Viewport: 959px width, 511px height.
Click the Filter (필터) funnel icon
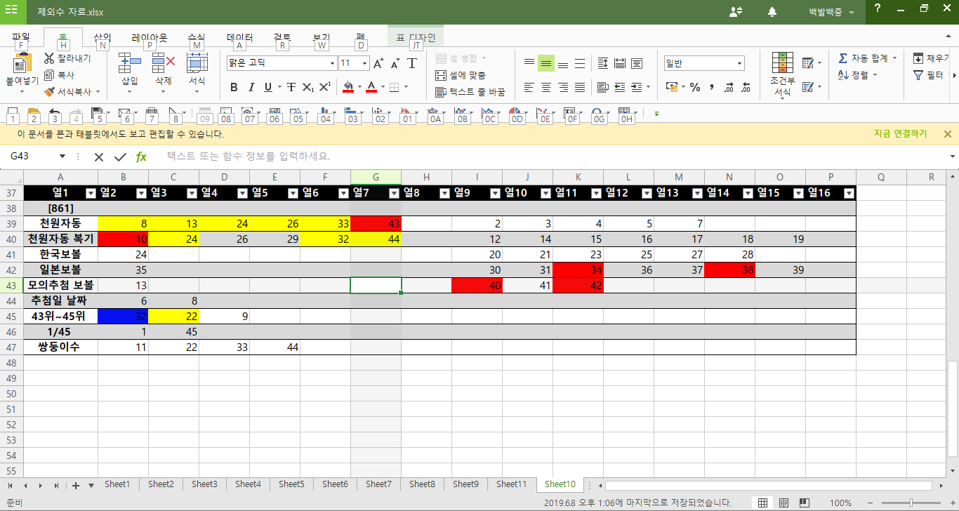coord(918,75)
